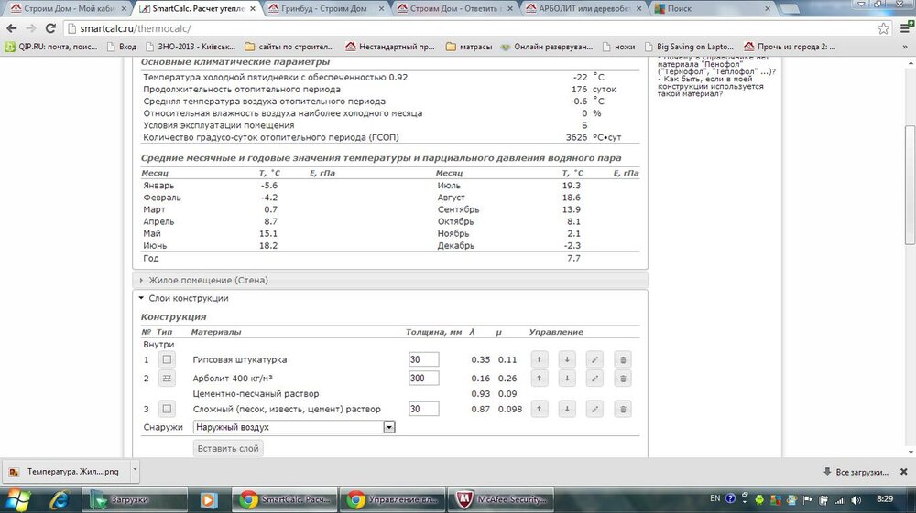916x513 pixels.
Task: Open dropdown arrow of downloaded Температура png
Action: (135, 469)
